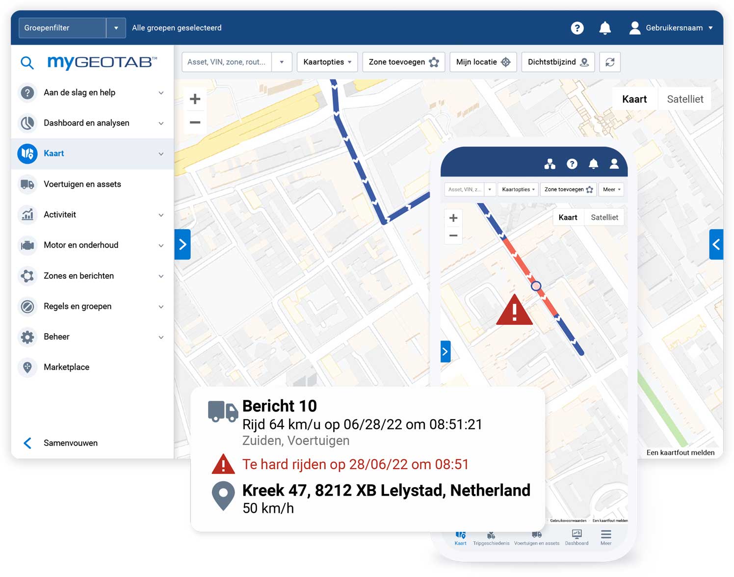This screenshot has width=734, height=577.
Task: Open Voertuigen en assets in mobile bottom bar
Action: click(x=537, y=538)
